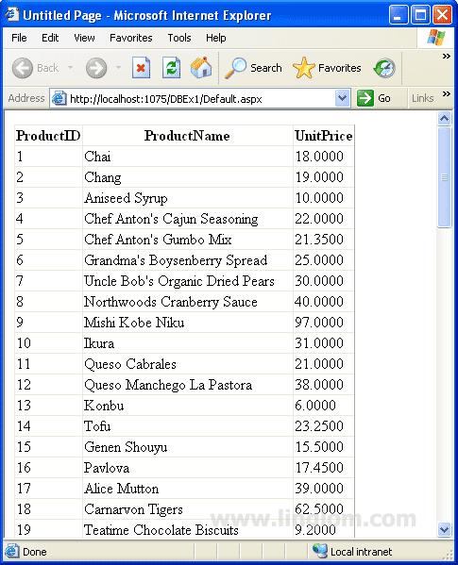Screen dimensions: 458x565
Task: Open the Favorites menu in menu bar
Action: 131,38
